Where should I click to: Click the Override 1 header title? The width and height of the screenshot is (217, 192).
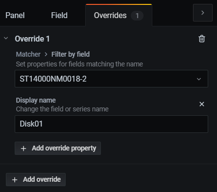click(x=32, y=39)
